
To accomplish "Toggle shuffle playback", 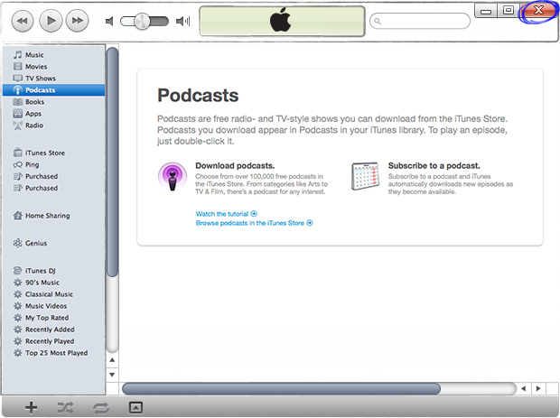I will (66, 408).
